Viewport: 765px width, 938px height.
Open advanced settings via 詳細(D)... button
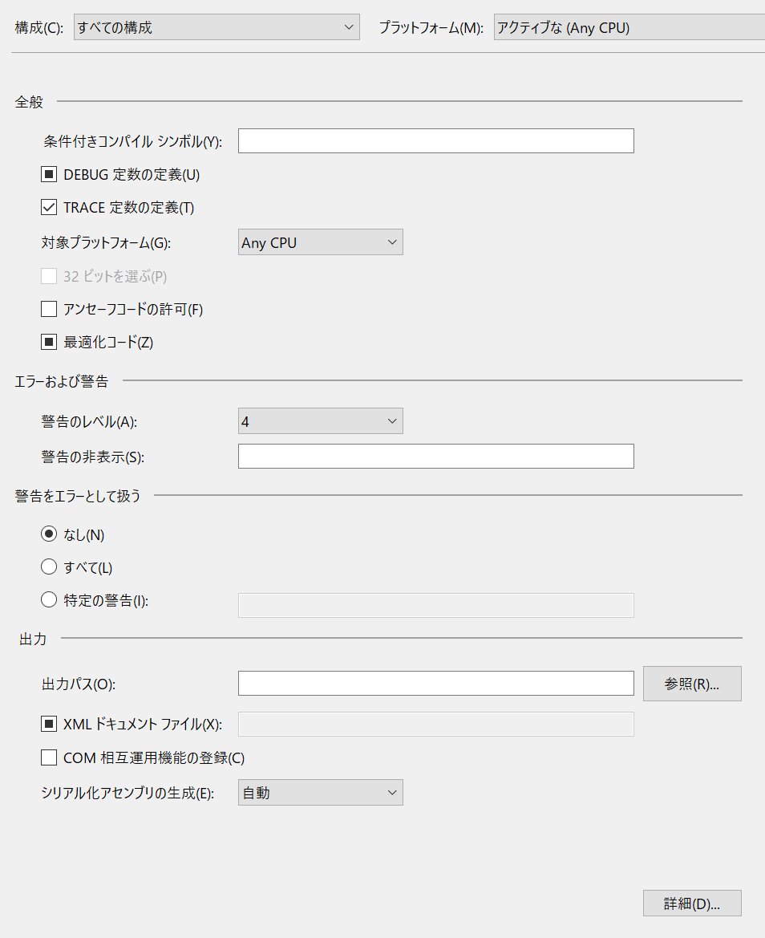692,903
